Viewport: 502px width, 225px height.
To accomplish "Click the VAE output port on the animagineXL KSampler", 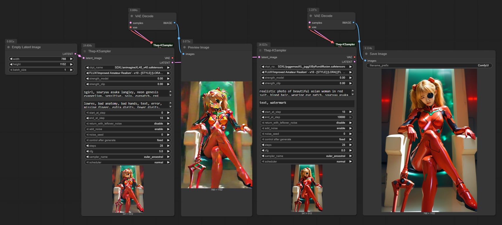I will click(172, 58).
